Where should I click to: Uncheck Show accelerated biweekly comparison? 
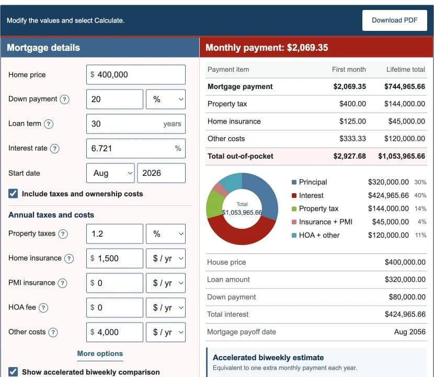[x=13, y=372]
